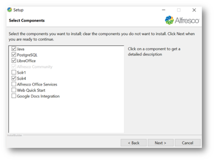Click the Setup icon in title bar
215x161 pixels.
coord(10,10)
